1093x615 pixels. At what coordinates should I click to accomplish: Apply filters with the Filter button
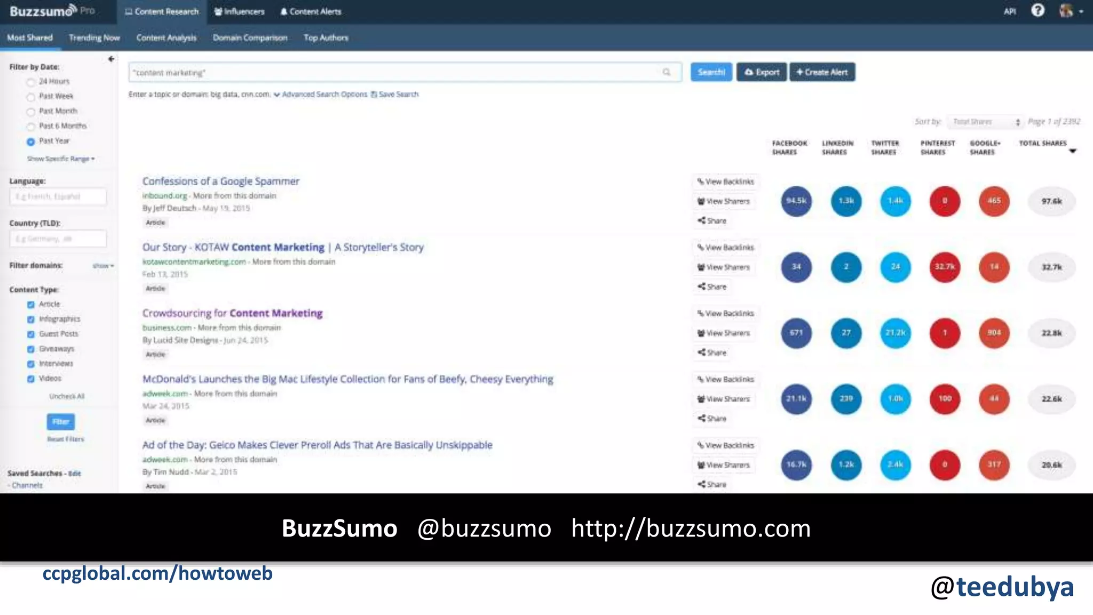(61, 422)
